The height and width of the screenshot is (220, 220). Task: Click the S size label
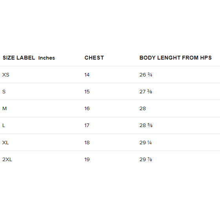[4, 92]
